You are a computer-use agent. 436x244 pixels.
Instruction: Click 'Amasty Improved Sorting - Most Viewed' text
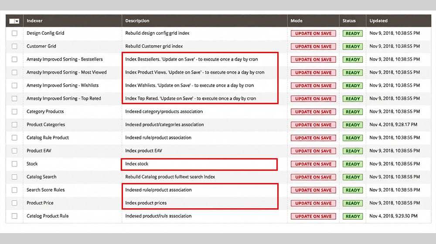click(66, 72)
